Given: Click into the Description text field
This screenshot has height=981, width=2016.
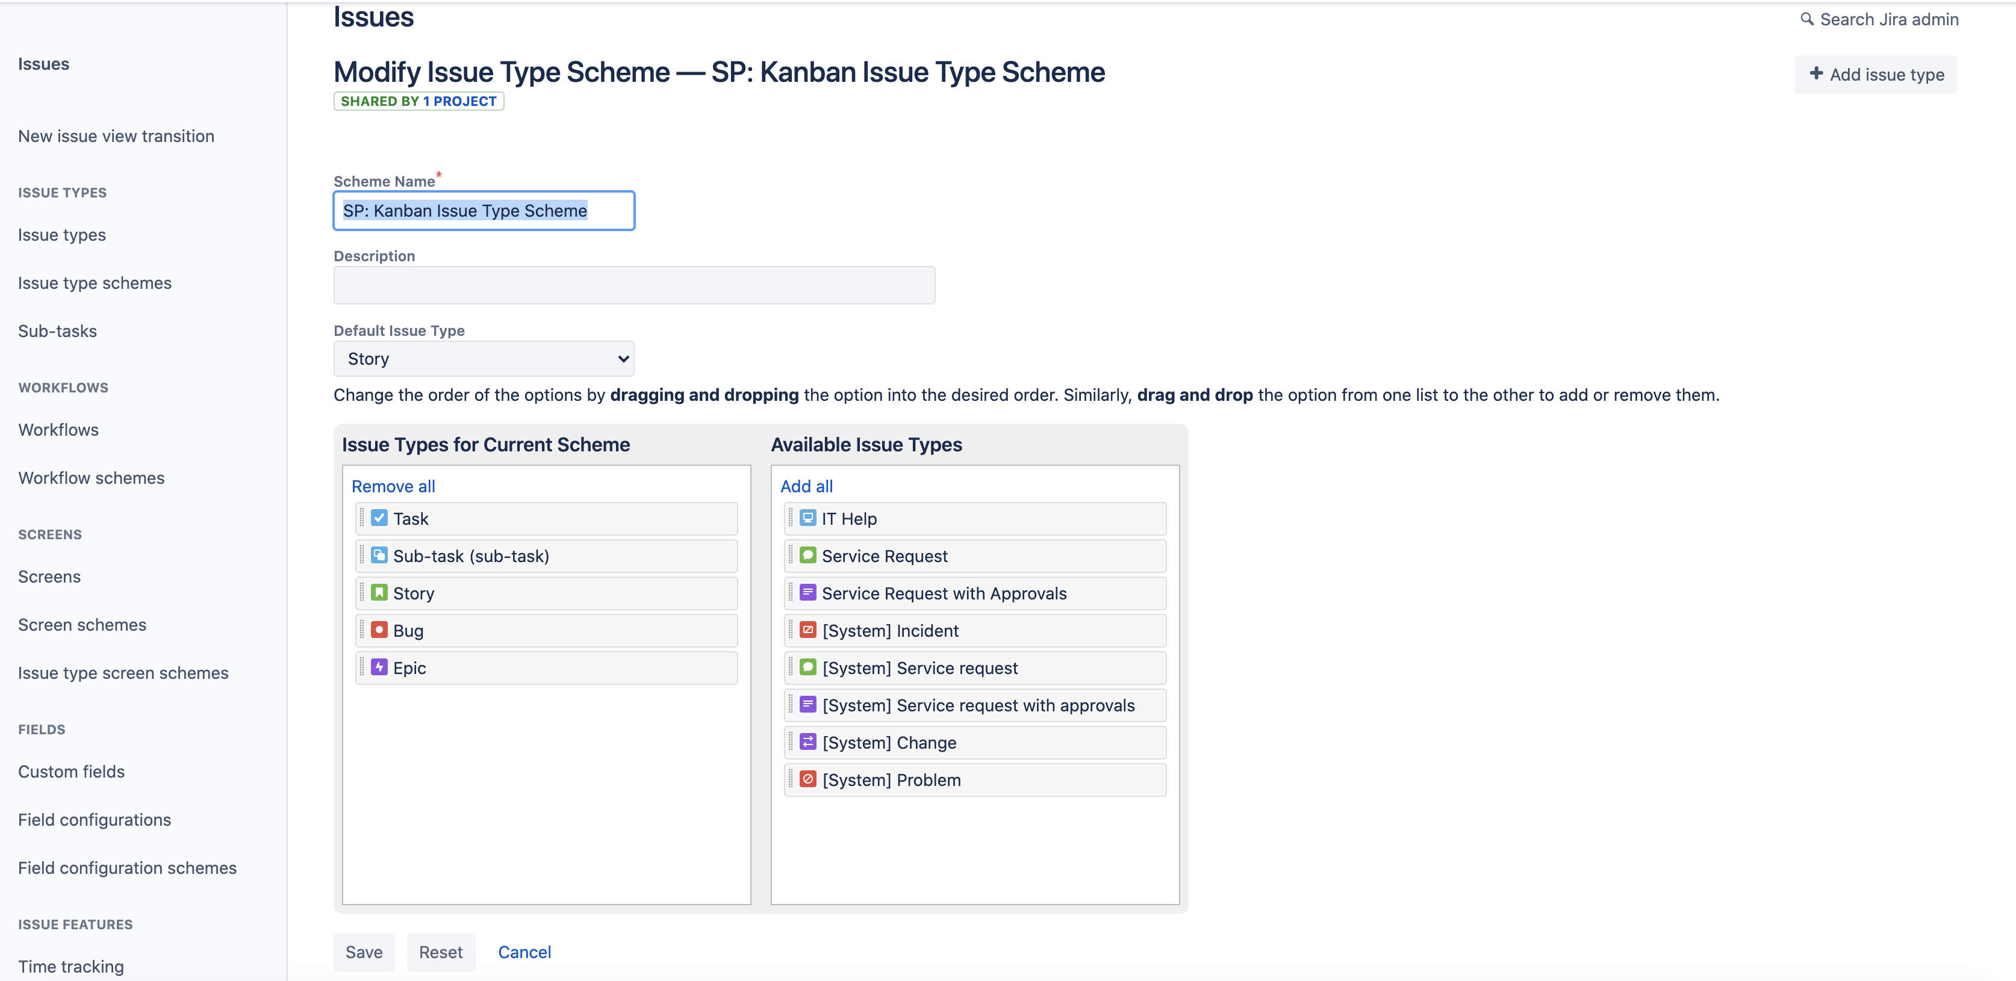Looking at the screenshot, I should click(x=634, y=285).
